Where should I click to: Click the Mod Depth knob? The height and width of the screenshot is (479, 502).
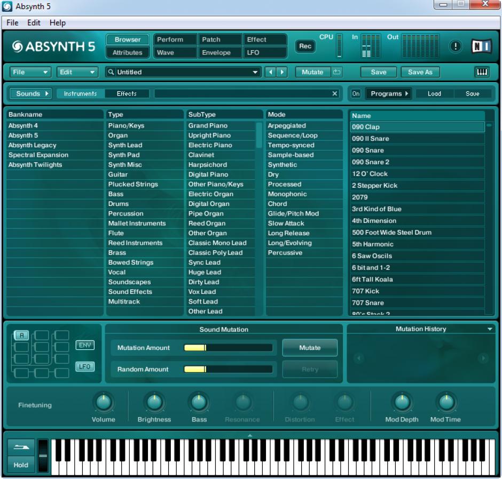[x=402, y=402]
